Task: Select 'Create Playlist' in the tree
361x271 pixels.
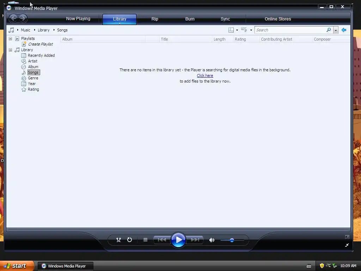Action: pos(41,44)
